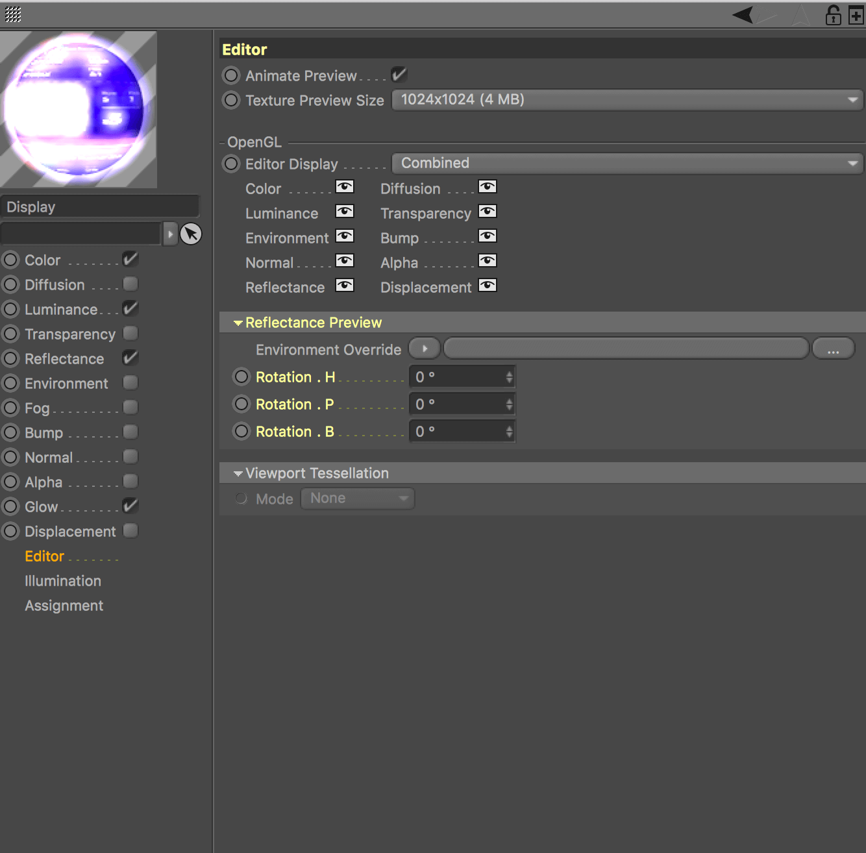Enable the Diffusion channel checkbox
866x853 pixels.
pyautogui.click(x=130, y=284)
